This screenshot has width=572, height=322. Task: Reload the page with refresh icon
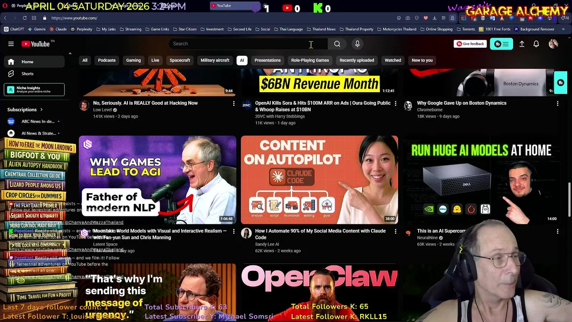tap(25, 18)
